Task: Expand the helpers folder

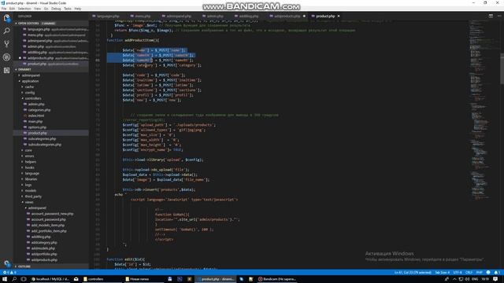Action: pyautogui.click(x=31, y=162)
